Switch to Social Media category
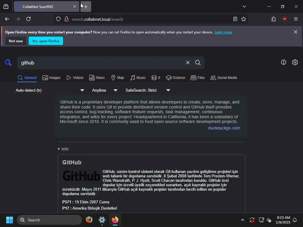The height and width of the screenshot is (227, 303). pyautogui.click(x=224, y=78)
